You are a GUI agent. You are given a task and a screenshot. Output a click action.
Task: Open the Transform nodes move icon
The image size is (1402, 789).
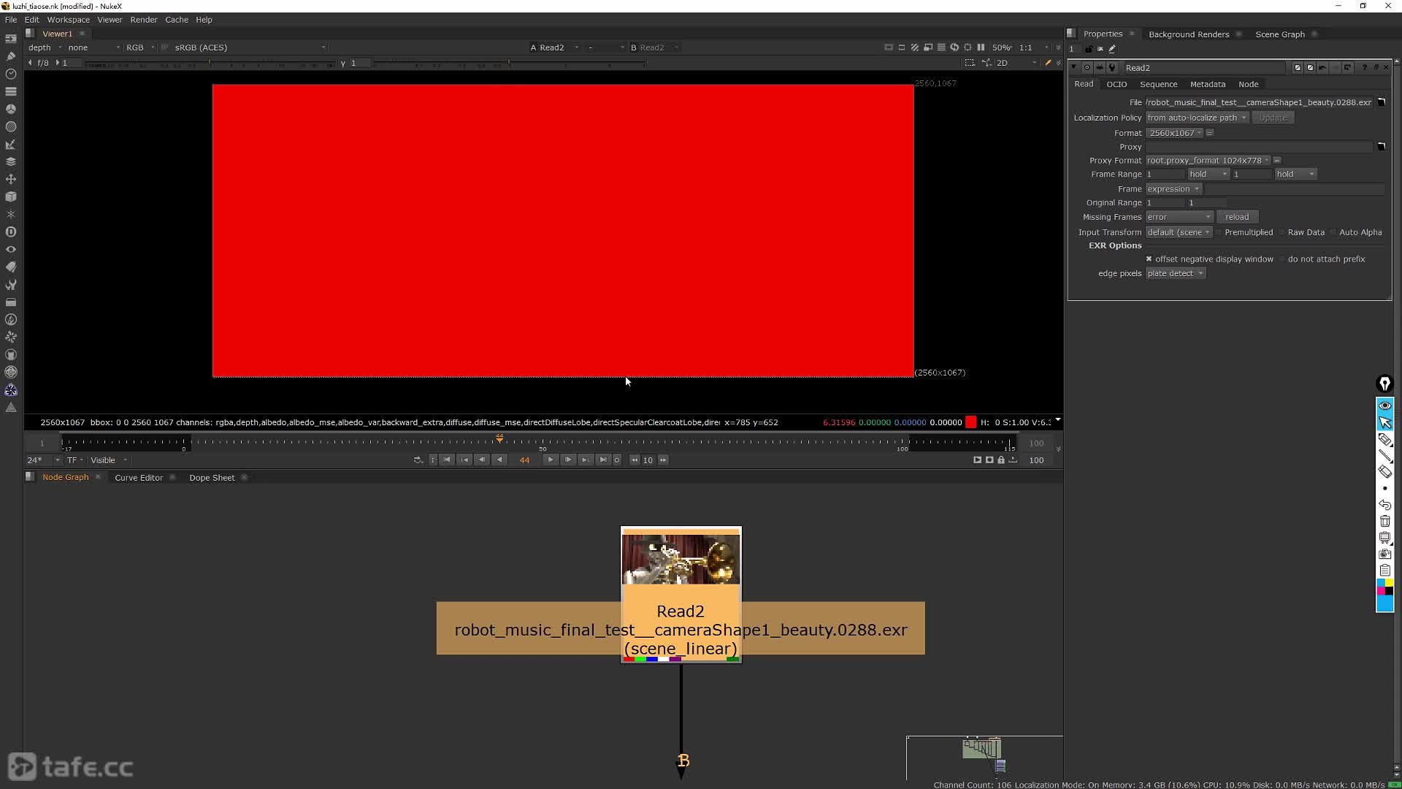[x=11, y=179]
